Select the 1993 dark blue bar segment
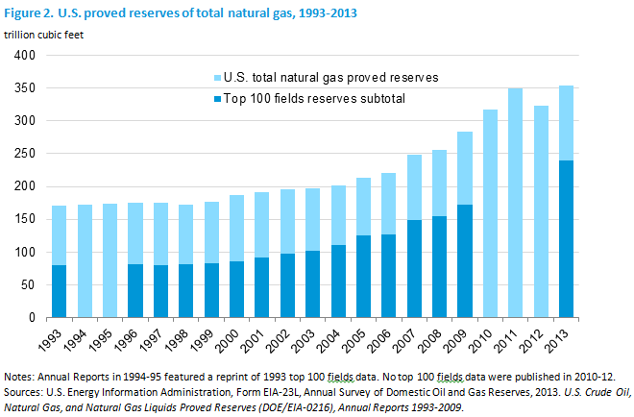 point(59,291)
